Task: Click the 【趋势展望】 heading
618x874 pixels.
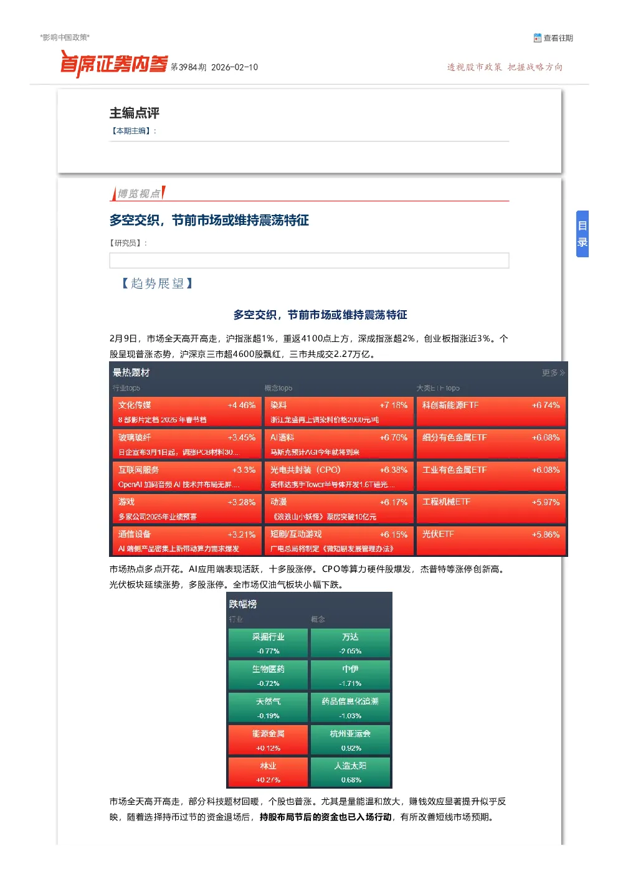Action: (x=158, y=283)
